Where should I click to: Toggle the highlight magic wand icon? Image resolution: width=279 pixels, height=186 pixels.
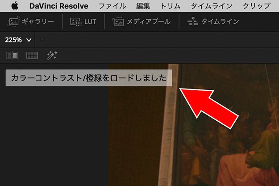tap(52, 55)
